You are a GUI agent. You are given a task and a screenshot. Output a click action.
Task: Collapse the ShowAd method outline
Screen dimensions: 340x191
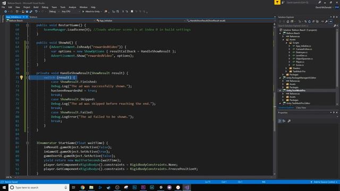27,42
